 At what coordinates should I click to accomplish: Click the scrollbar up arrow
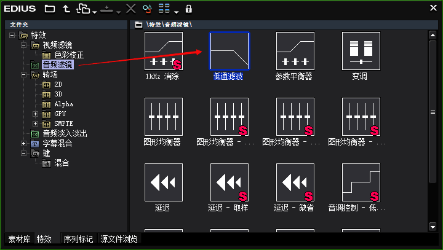point(433,35)
